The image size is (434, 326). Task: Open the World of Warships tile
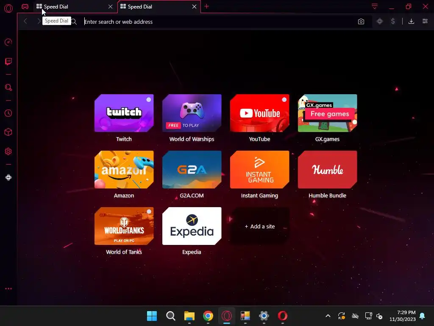click(x=192, y=113)
